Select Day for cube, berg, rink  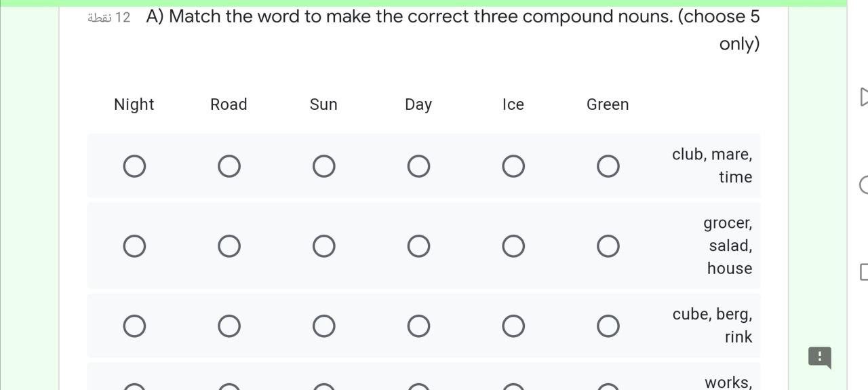pos(418,326)
